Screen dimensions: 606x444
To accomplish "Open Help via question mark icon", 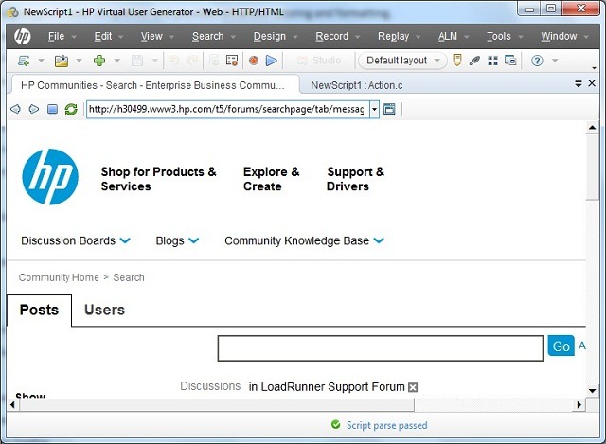I will (x=537, y=61).
